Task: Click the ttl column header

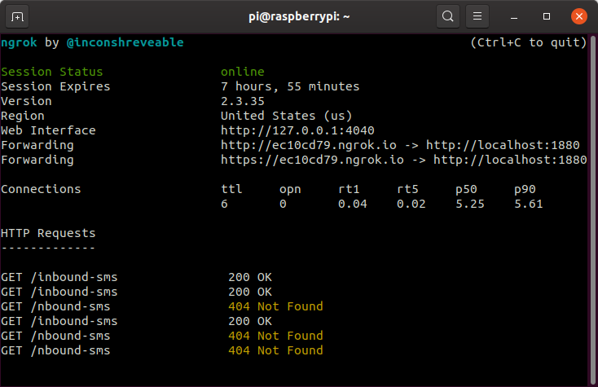Action: click(x=231, y=189)
